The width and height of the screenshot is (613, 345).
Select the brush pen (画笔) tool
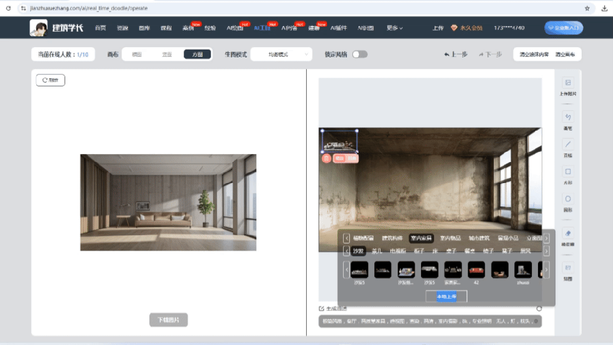click(568, 121)
